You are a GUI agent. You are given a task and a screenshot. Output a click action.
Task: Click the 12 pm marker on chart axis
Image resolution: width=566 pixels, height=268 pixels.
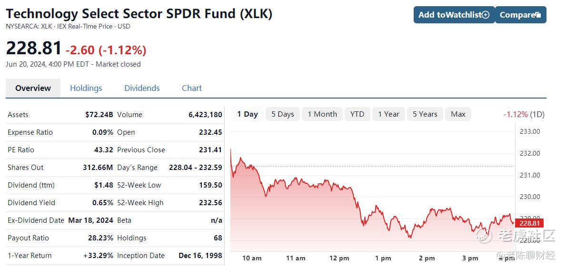tap(339, 258)
